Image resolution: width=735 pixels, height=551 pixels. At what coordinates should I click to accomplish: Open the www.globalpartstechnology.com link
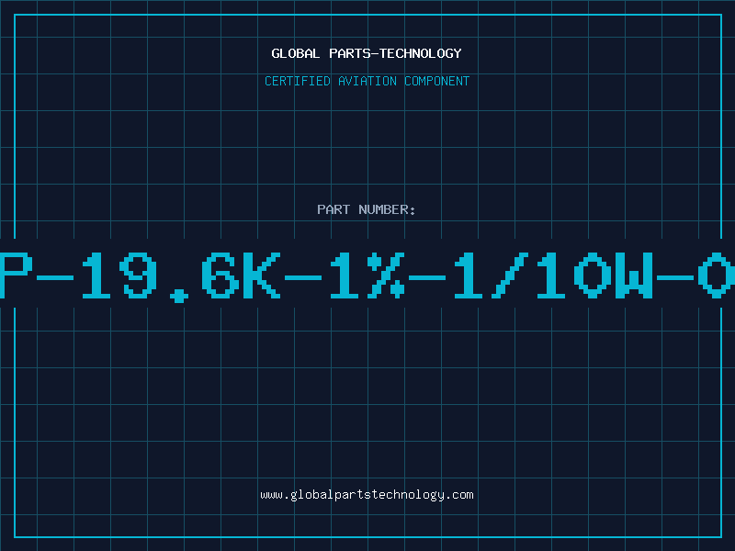coord(367,495)
